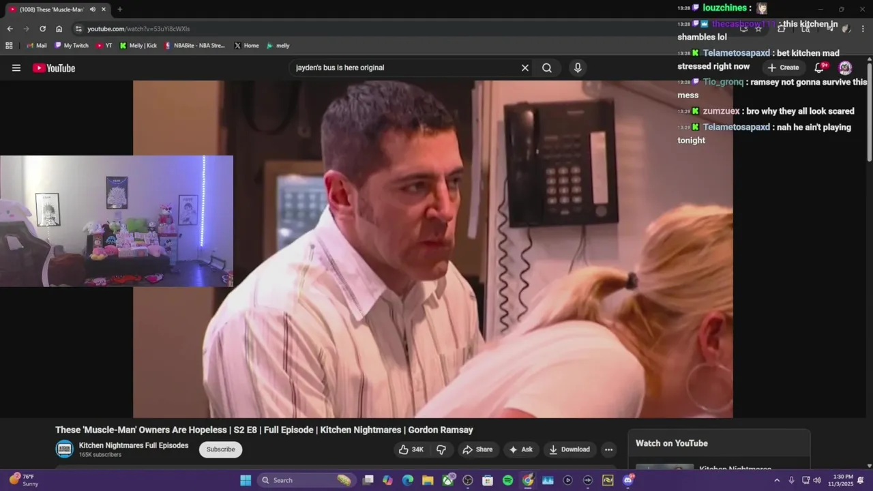
Task: Open the Melly | Kick bookmark
Action: [138, 46]
